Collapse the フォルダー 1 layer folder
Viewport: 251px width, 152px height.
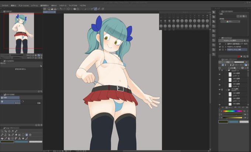(x=226, y=90)
